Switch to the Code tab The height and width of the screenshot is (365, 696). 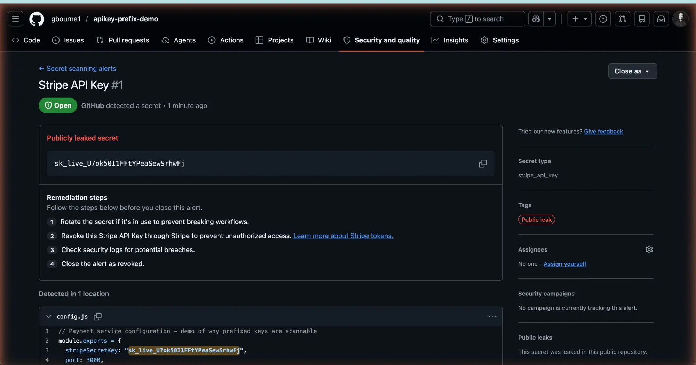[26, 40]
